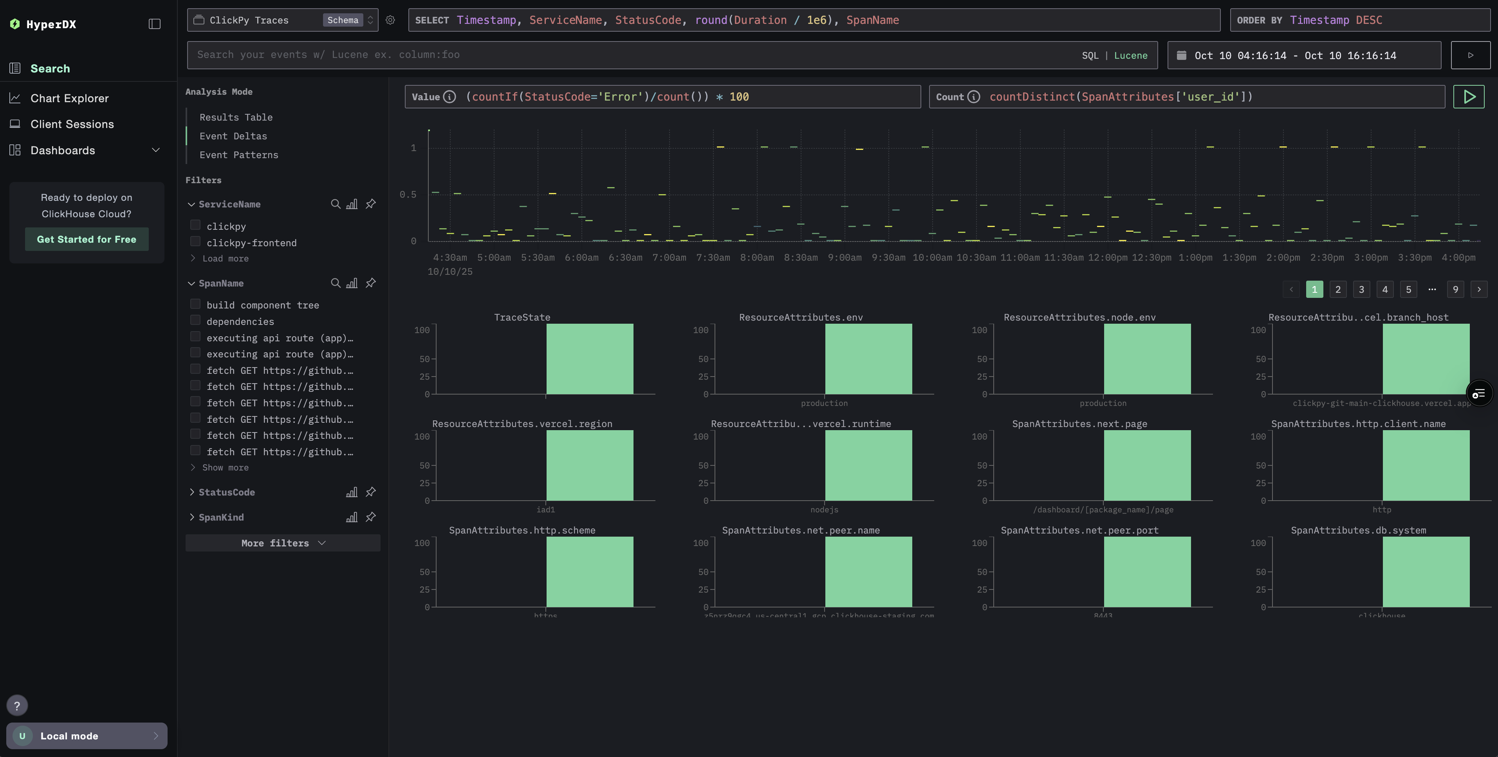Pin the StatusCode filter
This screenshot has height=757, width=1498.
tap(370, 492)
